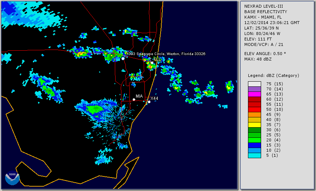
Task: Click the 40 dBZ gold legend swatch
Action: tap(255, 120)
